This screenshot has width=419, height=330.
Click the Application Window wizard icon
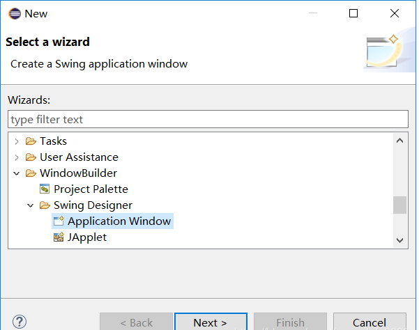(59, 221)
